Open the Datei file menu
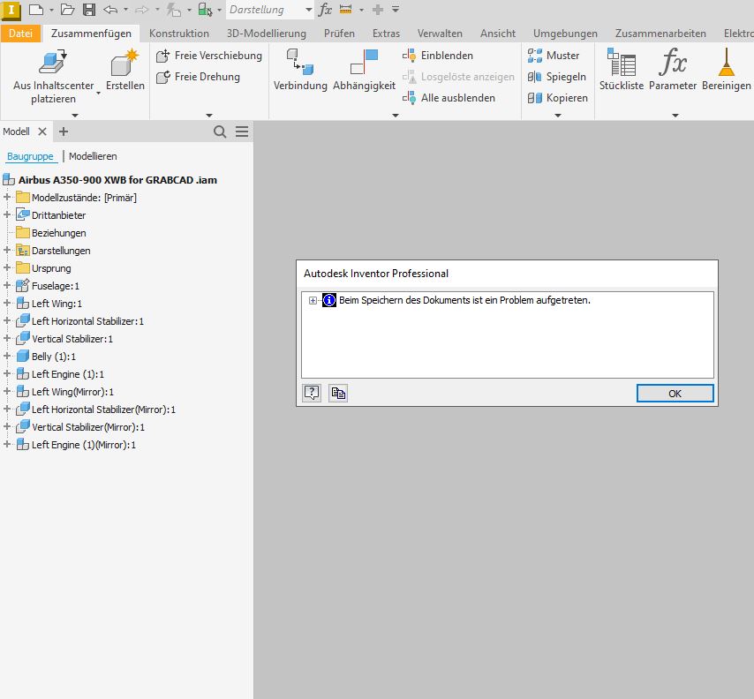754x699 pixels. coord(21,34)
